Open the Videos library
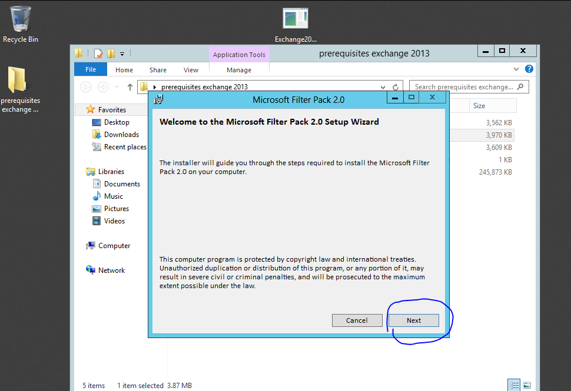The height and width of the screenshot is (391, 571). point(114,221)
